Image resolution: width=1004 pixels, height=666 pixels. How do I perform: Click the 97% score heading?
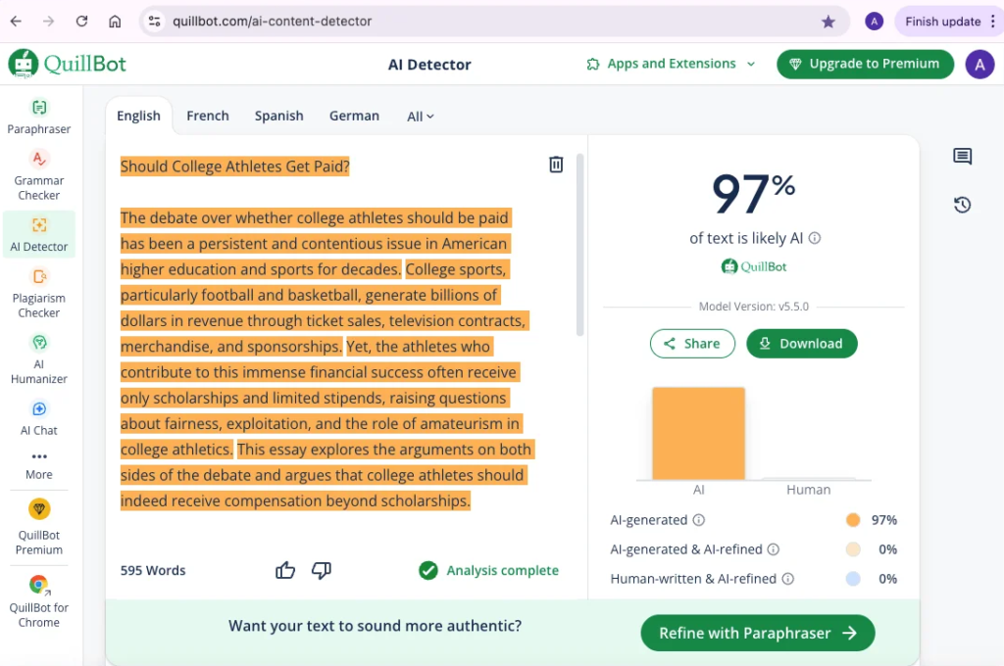[x=754, y=193]
